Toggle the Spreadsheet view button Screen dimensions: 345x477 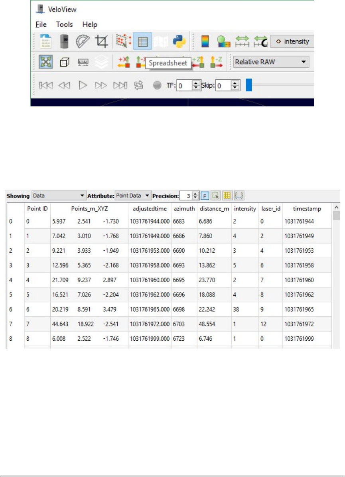(x=142, y=41)
